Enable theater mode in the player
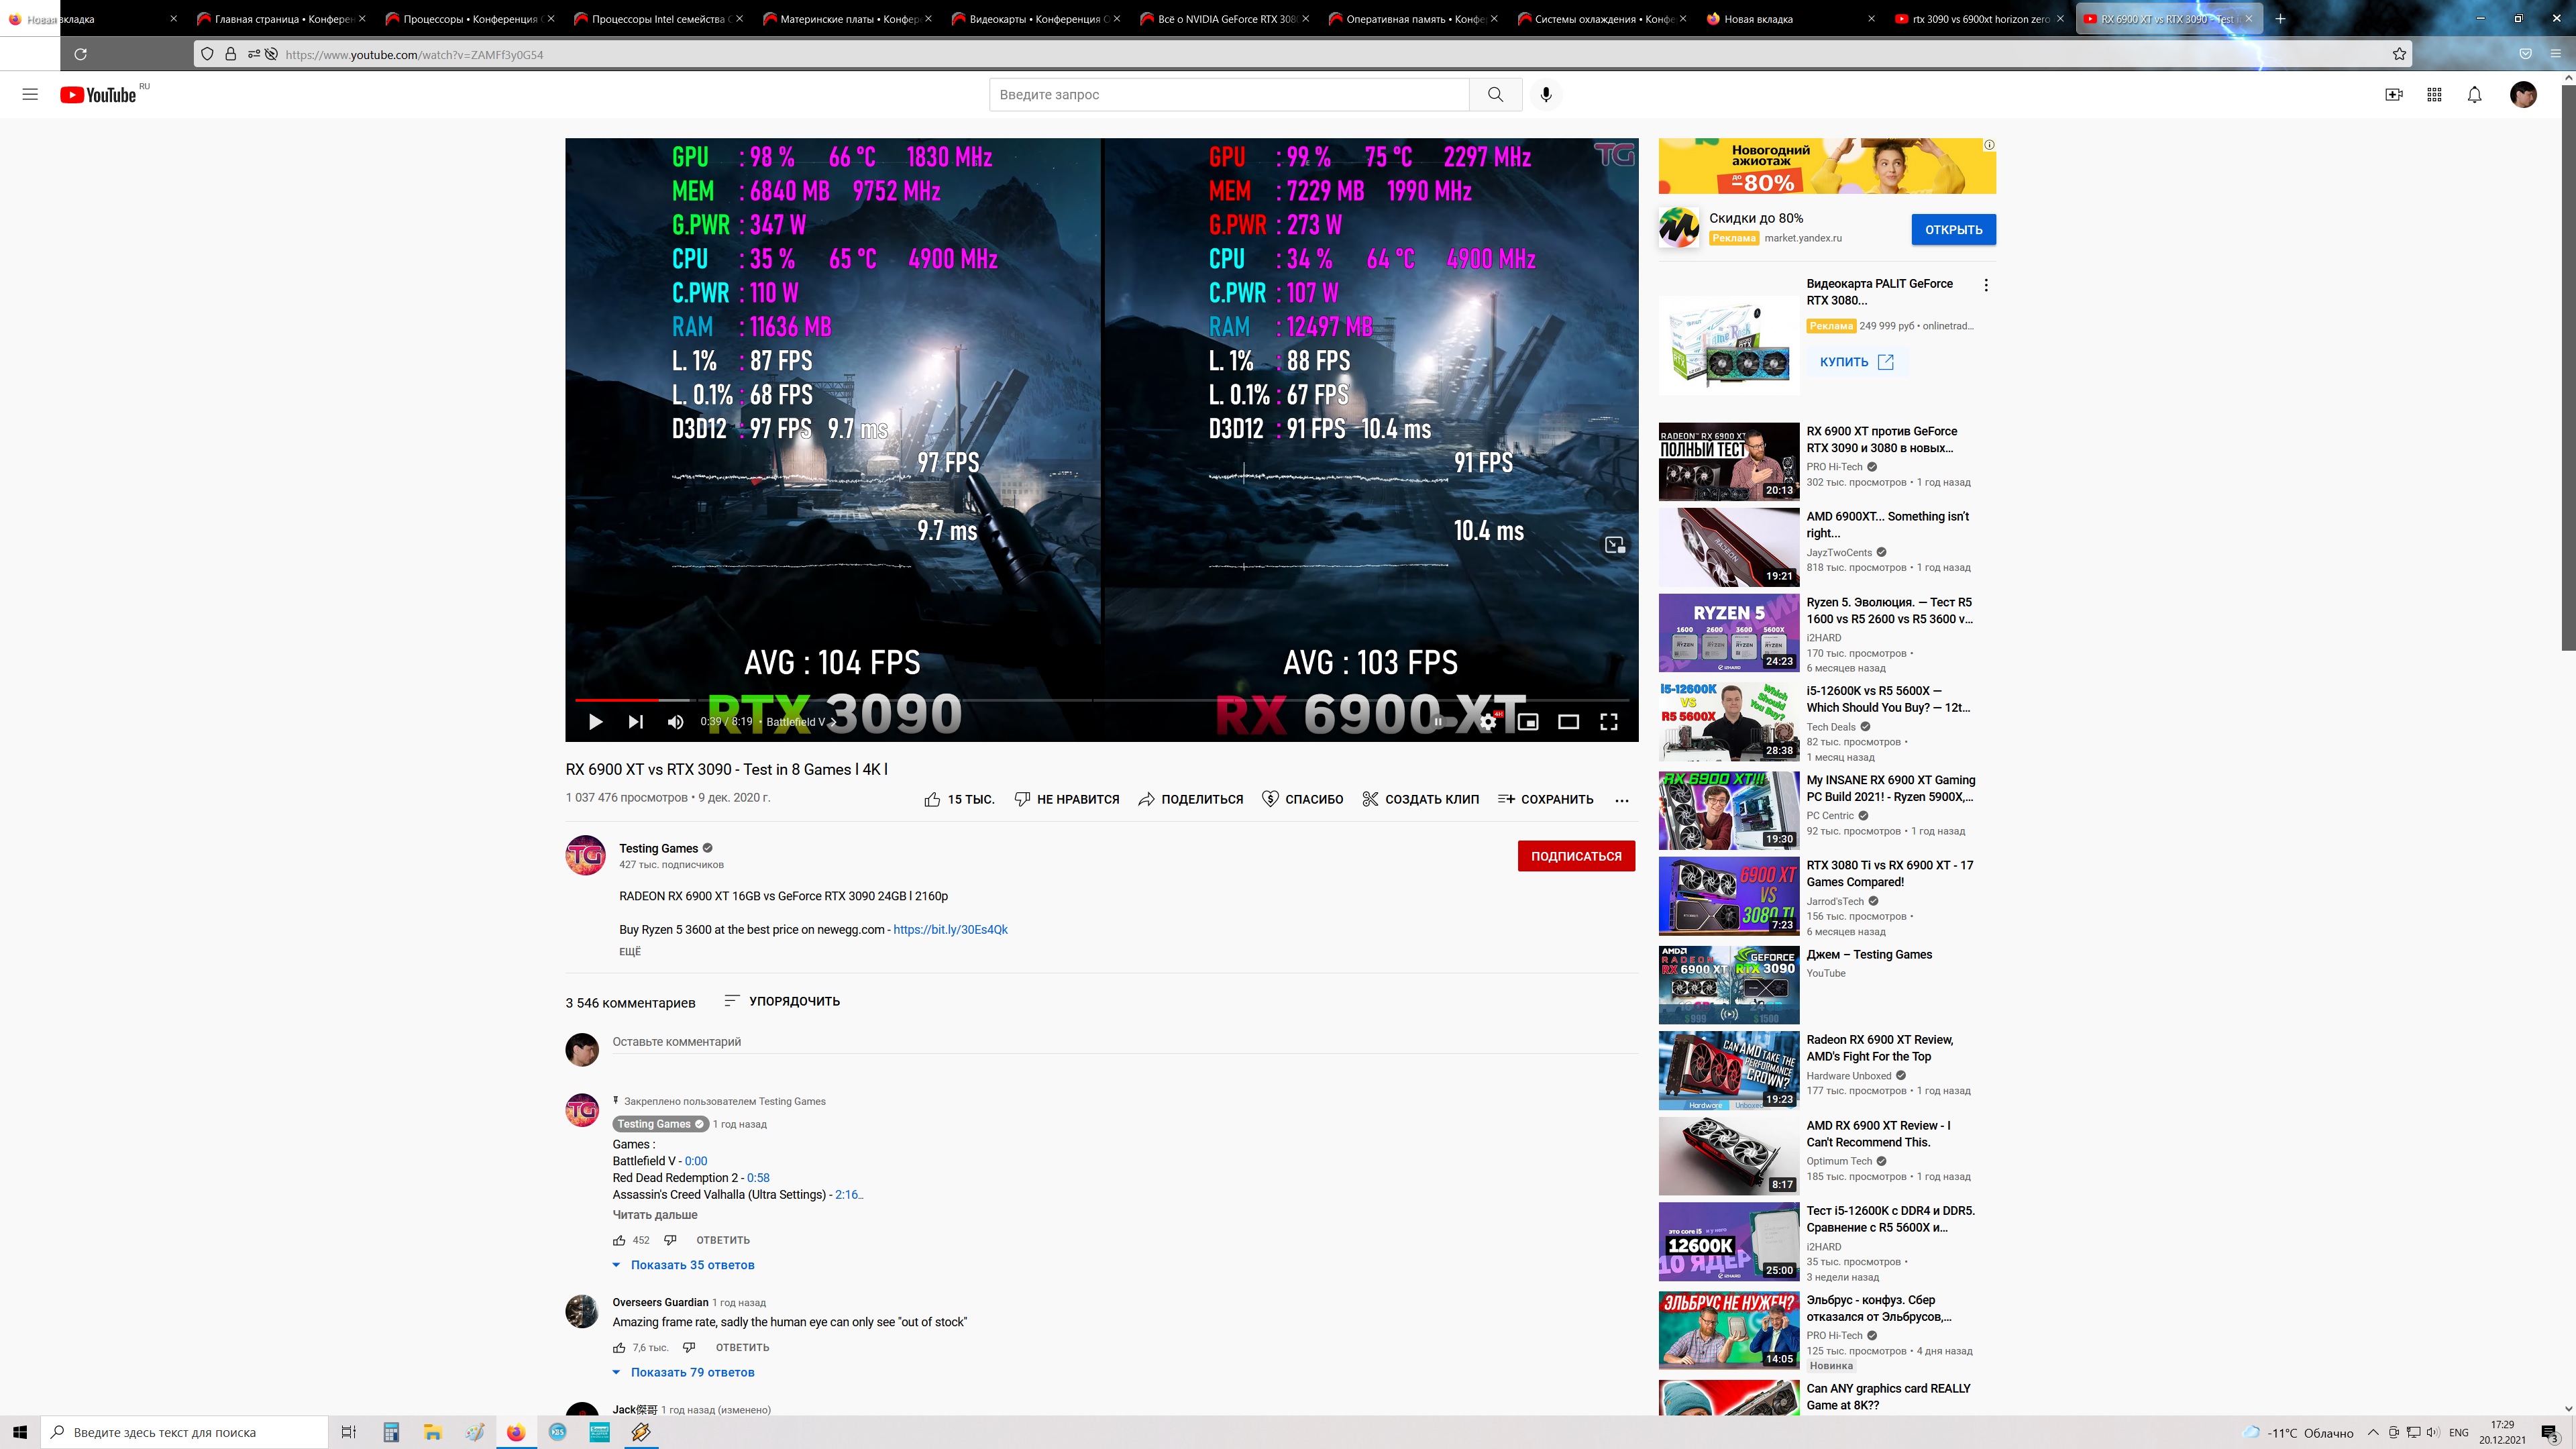The width and height of the screenshot is (2576, 1449). 1568,722
